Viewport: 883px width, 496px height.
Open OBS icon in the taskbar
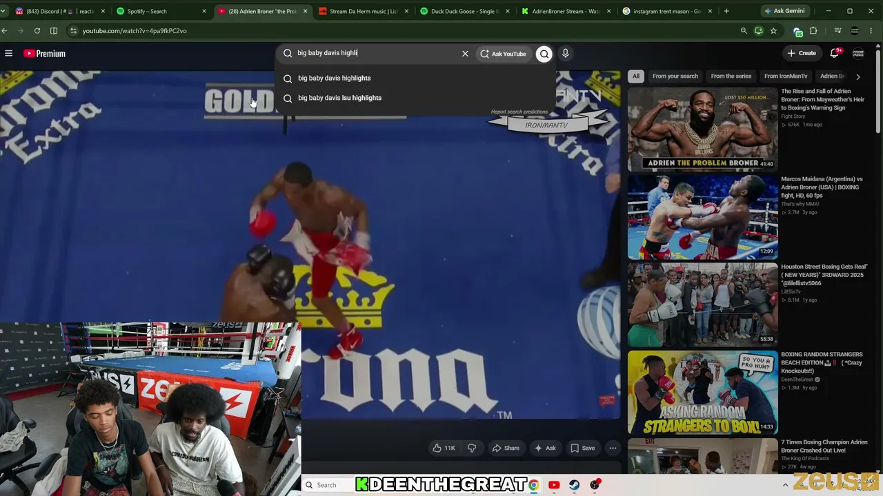coord(595,485)
